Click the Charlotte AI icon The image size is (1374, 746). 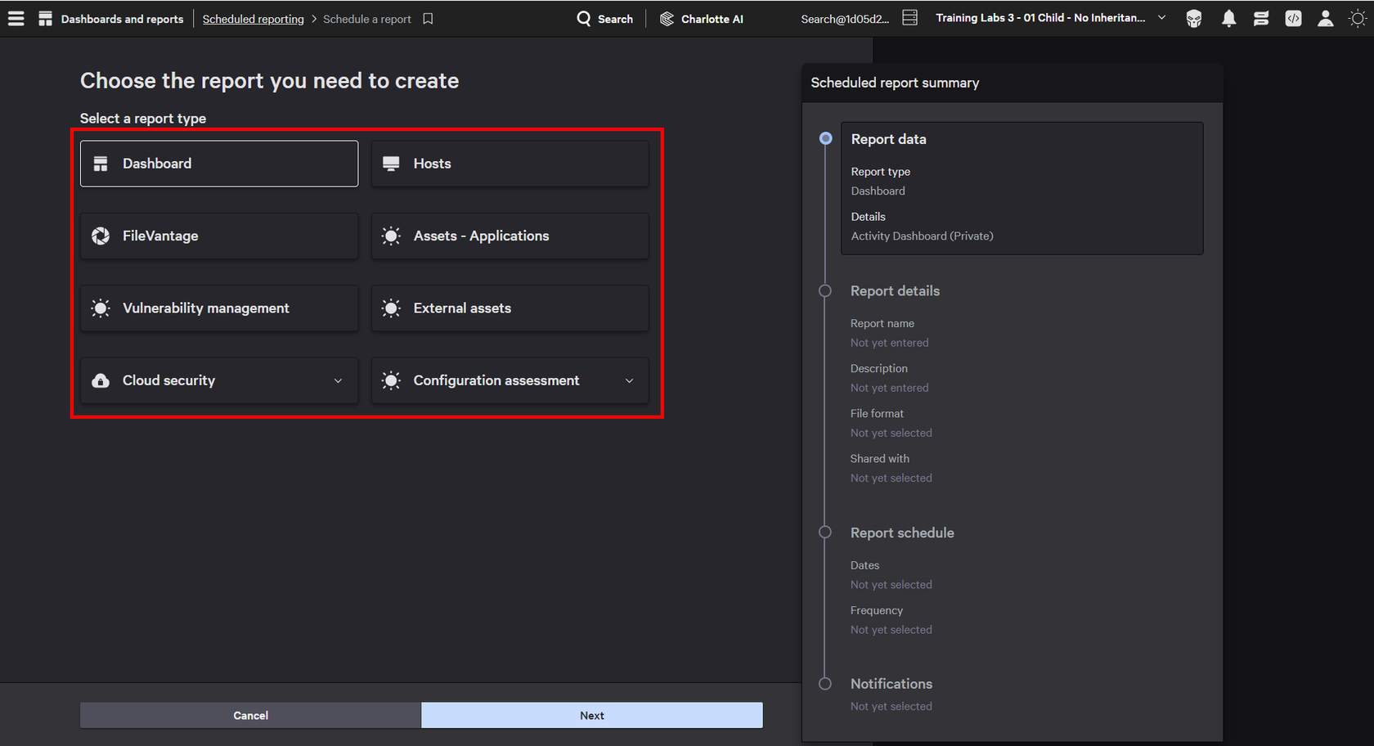coord(667,19)
